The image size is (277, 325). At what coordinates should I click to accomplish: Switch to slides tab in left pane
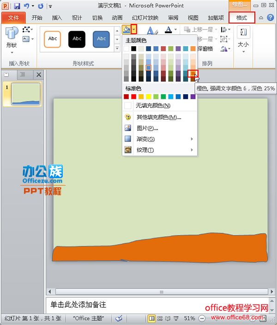click(6, 75)
